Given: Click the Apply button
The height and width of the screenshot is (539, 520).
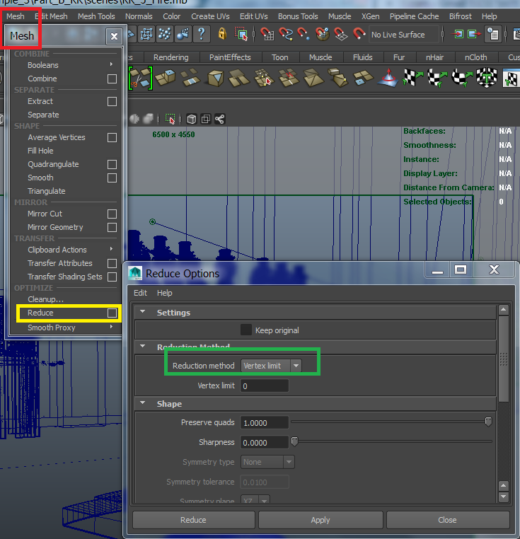Looking at the screenshot, I should pyautogui.click(x=320, y=520).
